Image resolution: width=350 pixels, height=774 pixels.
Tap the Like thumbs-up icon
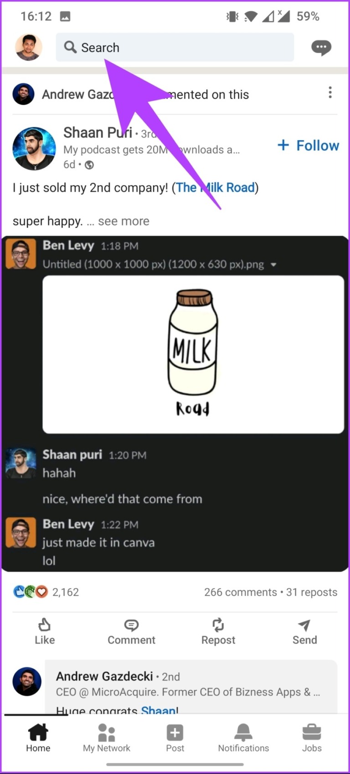click(x=45, y=625)
